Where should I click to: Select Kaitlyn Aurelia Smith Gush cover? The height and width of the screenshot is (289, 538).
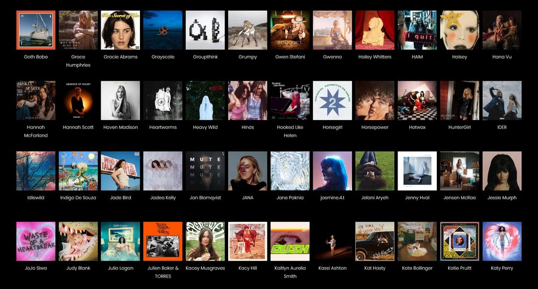(290, 241)
